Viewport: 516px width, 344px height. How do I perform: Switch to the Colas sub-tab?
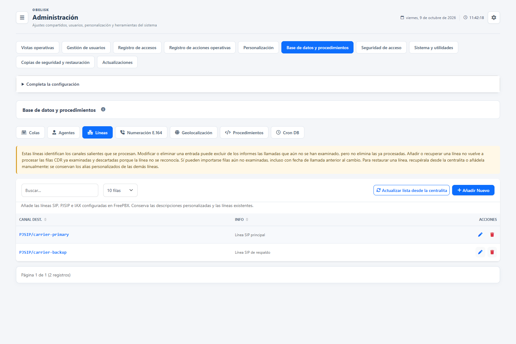coord(30,133)
